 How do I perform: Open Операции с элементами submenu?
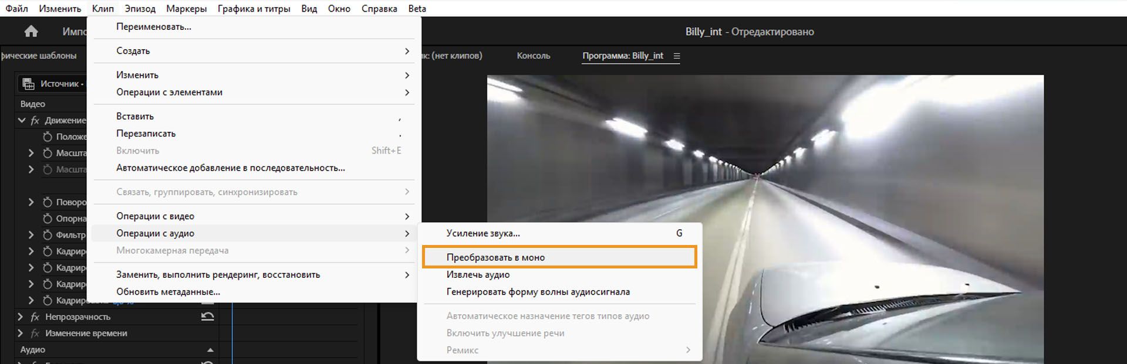click(x=254, y=92)
